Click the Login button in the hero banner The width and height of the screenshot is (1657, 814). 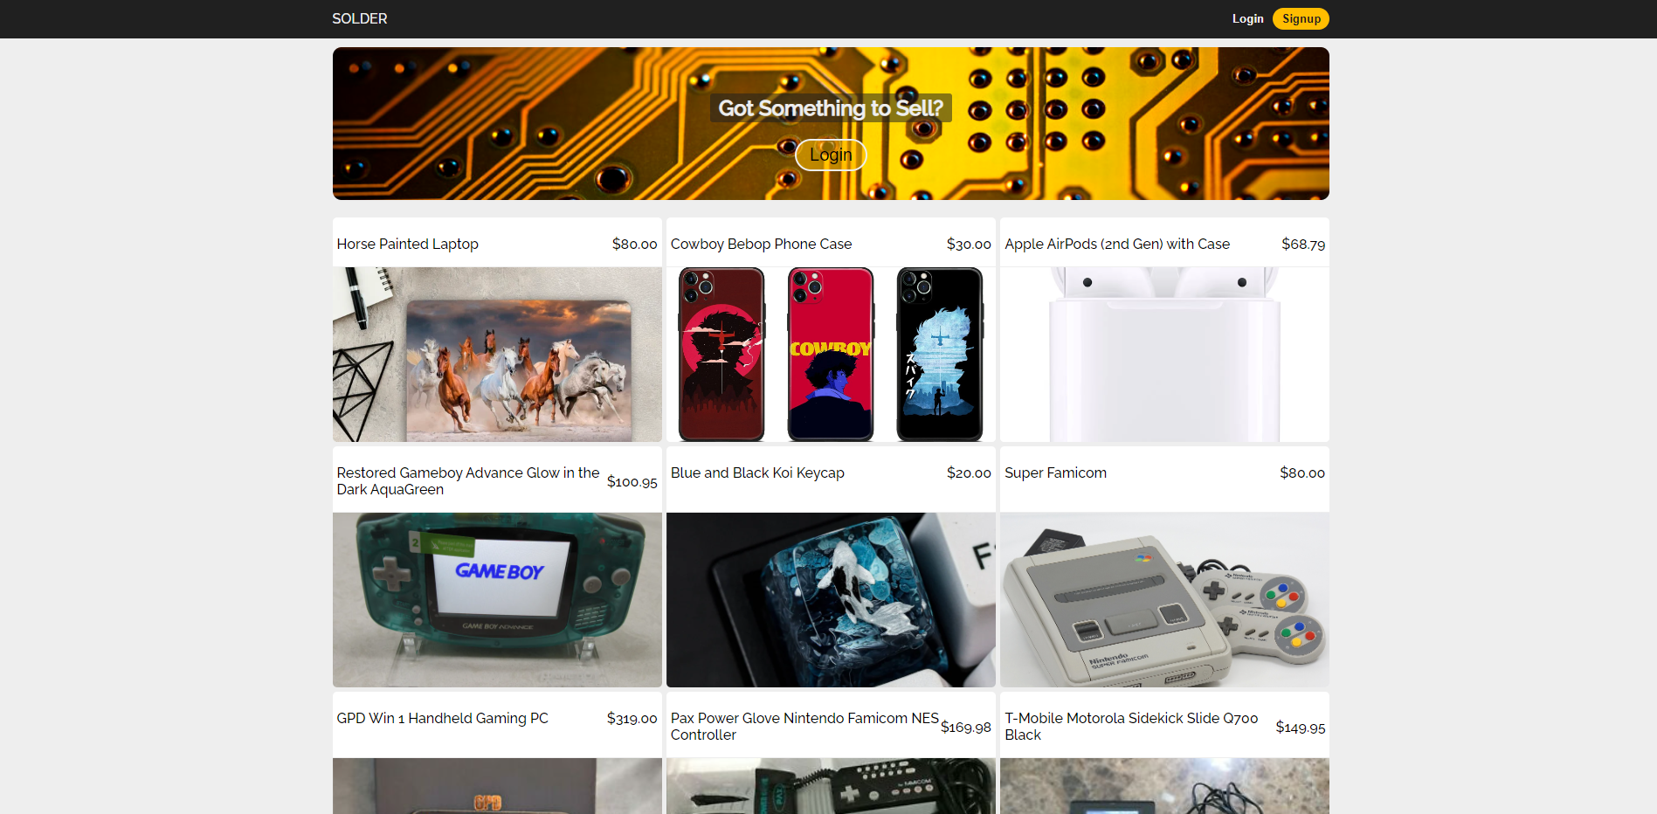(x=830, y=155)
